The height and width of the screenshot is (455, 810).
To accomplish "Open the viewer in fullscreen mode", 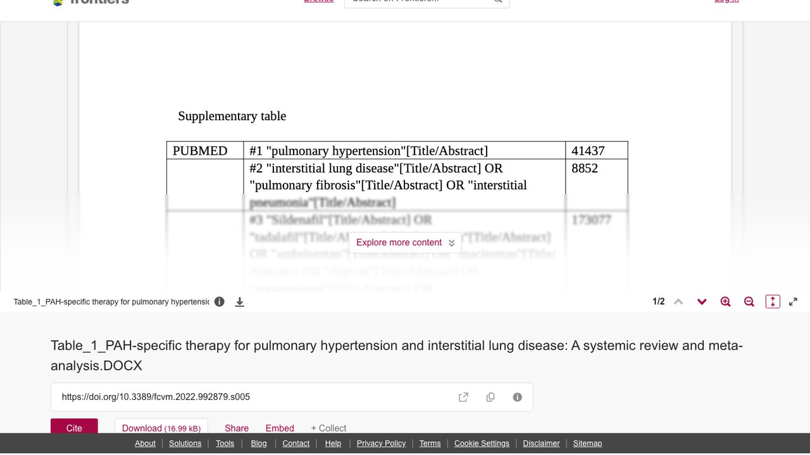I will [x=793, y=302].
